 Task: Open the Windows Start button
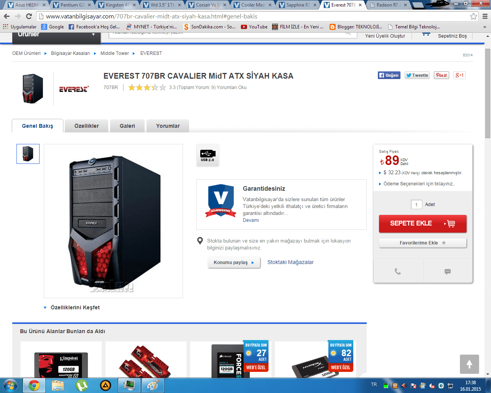click(x=10, y=385)
